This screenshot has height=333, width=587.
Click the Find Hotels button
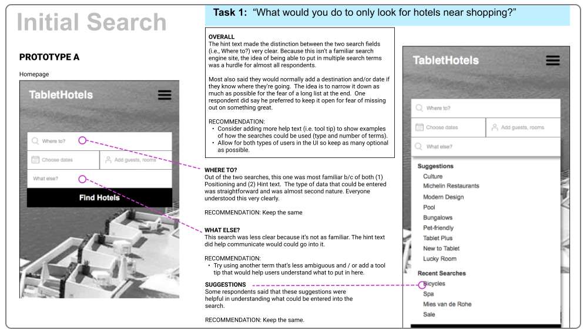pyautogui.click(x=99, y=197)
